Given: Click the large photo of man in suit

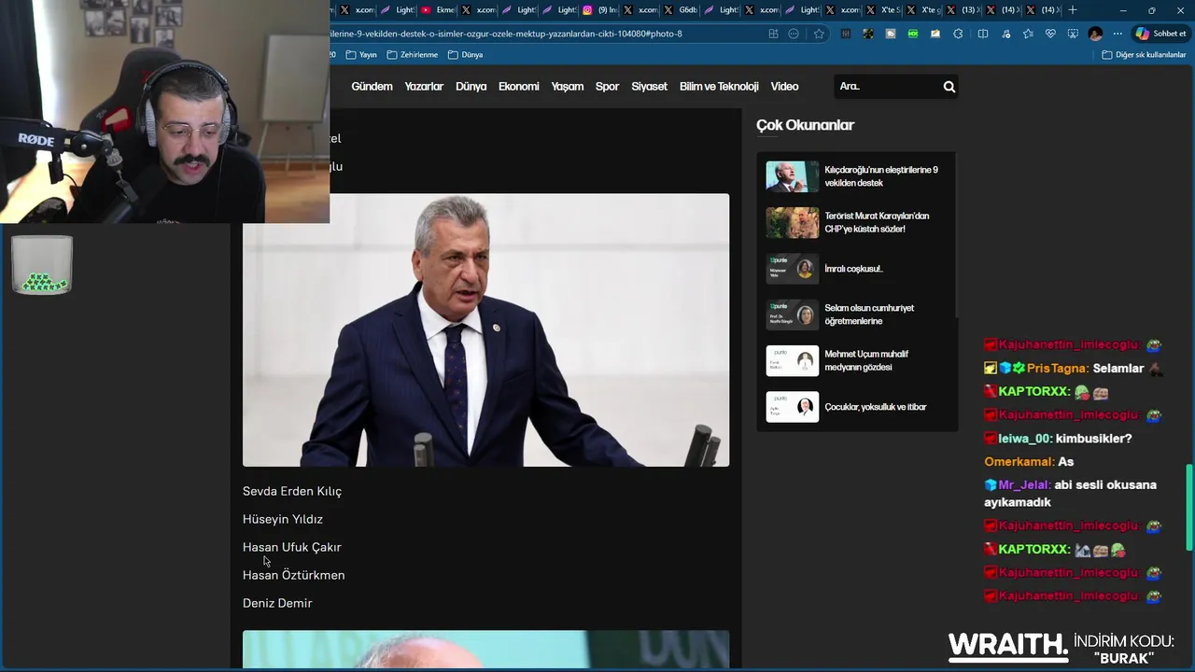Looking at the screenshot, I should pyautogui.click(x=485, y=329).
